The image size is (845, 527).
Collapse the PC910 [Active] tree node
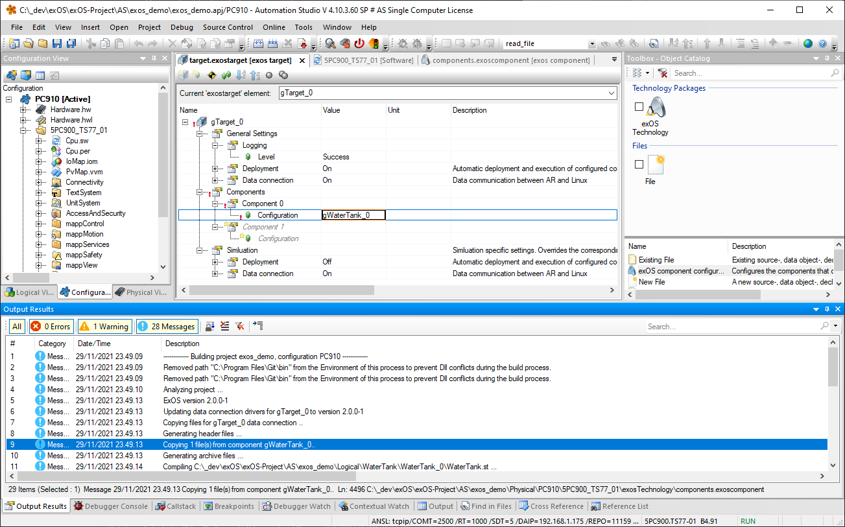pos(8,99)
